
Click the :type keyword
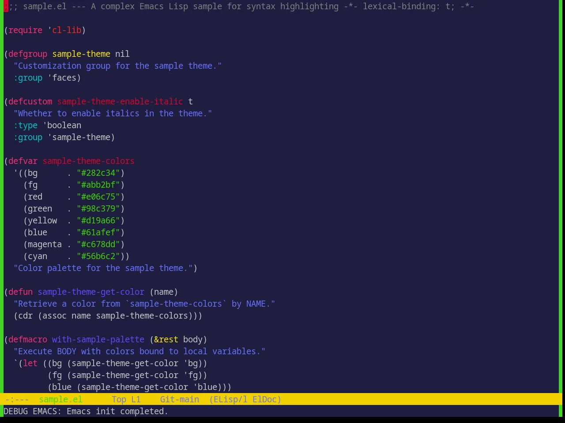26,125
